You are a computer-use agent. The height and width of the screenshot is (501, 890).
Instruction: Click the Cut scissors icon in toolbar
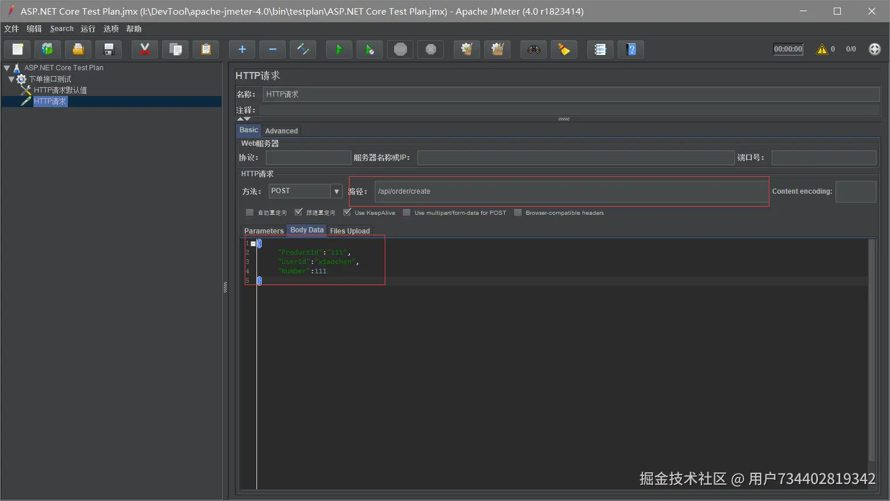tap(145, 50)
